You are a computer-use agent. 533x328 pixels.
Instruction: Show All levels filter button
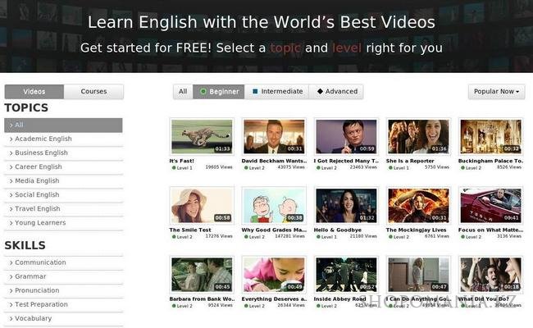[183, 92]
